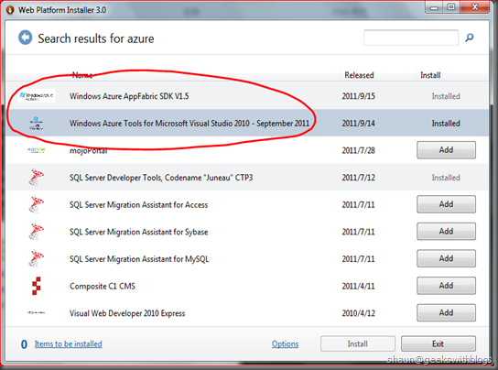The width and height of the screenshot is (498, 370).
Task: Open the Items to be installed link
Action: (x=69, y=344)
